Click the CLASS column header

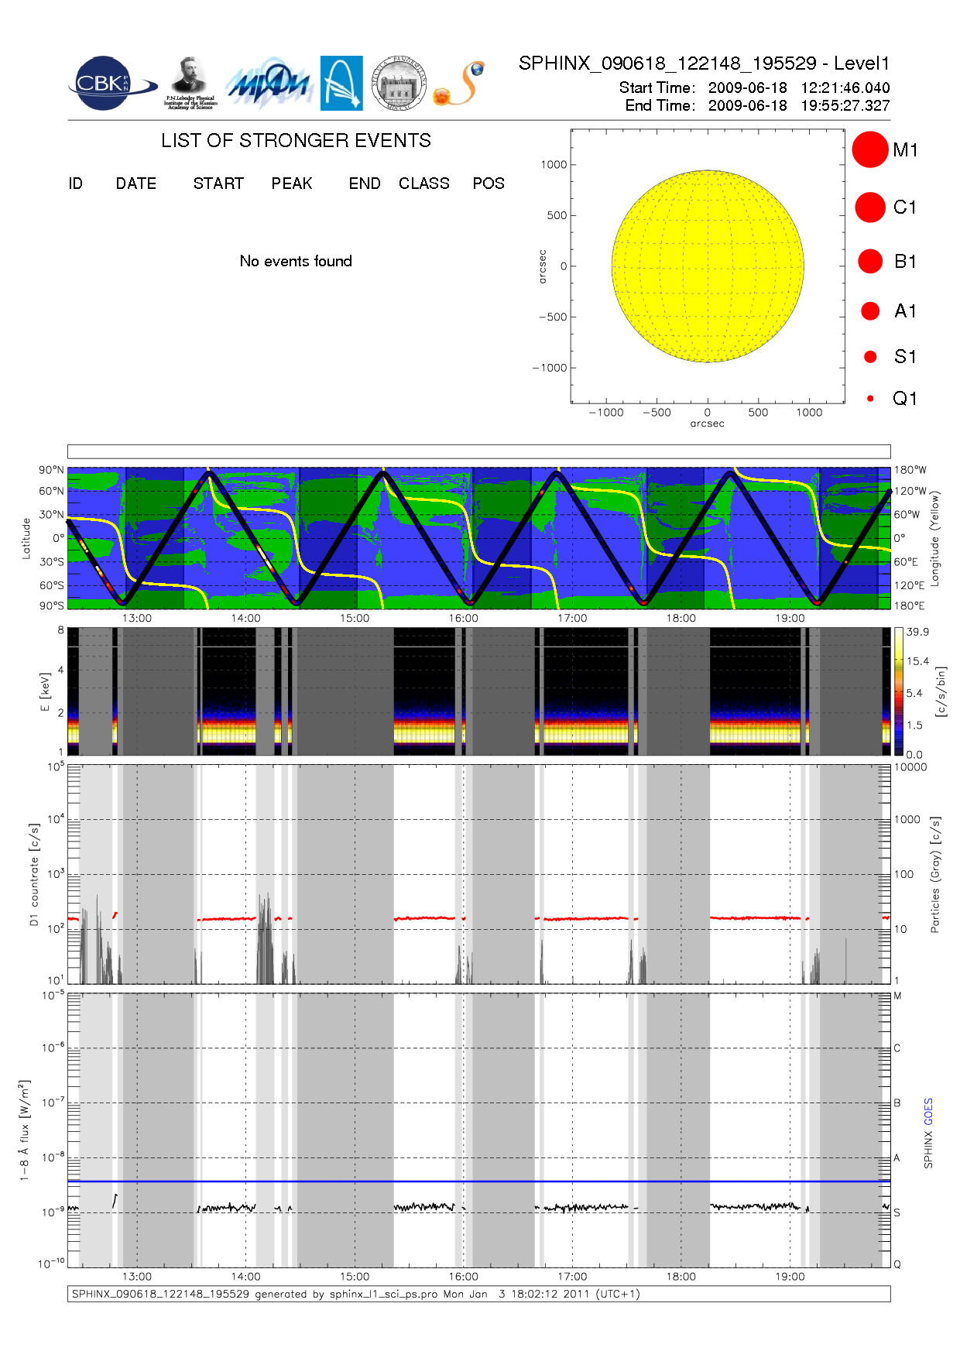423,183
